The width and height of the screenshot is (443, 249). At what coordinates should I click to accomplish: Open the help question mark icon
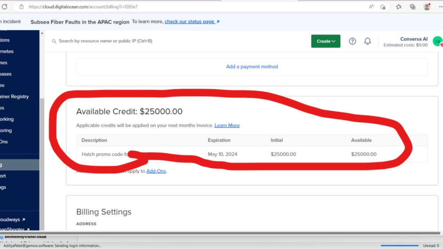pos(352,41)
